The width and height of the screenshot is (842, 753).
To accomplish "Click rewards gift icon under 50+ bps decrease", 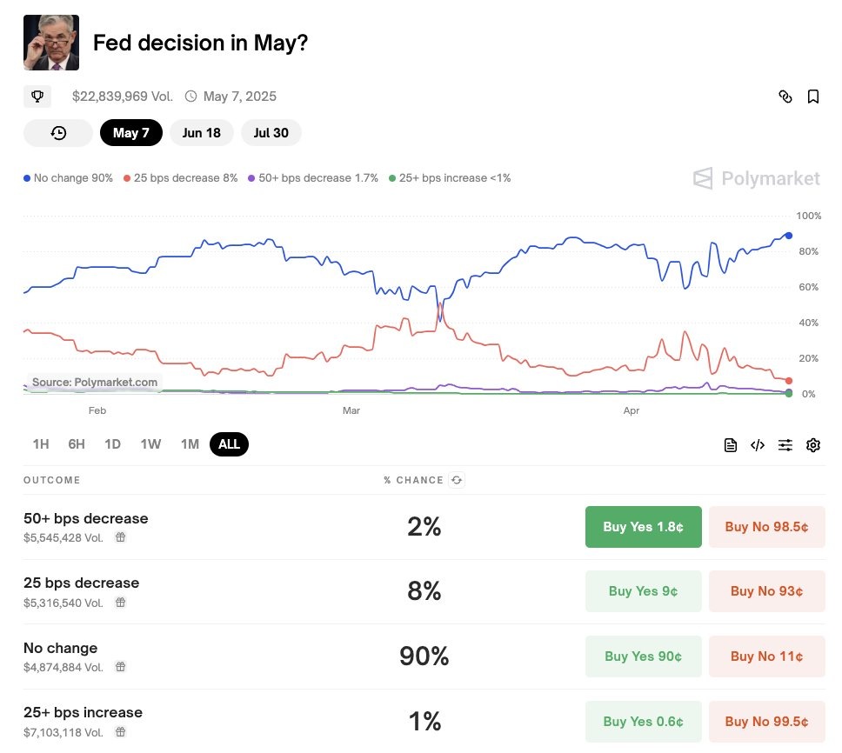I will (x=121, y=537).
